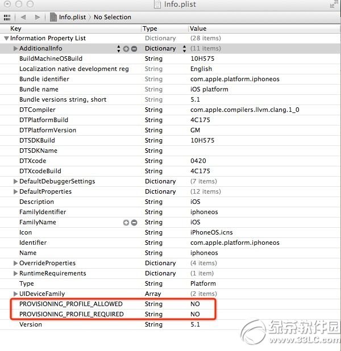Expand the RuntimeRequirements dictionary

(x=15, y=273)
